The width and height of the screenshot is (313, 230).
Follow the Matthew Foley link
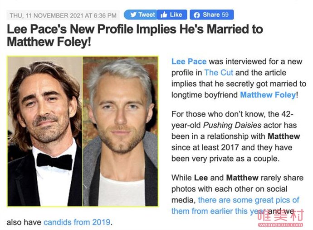click(268, 95)
